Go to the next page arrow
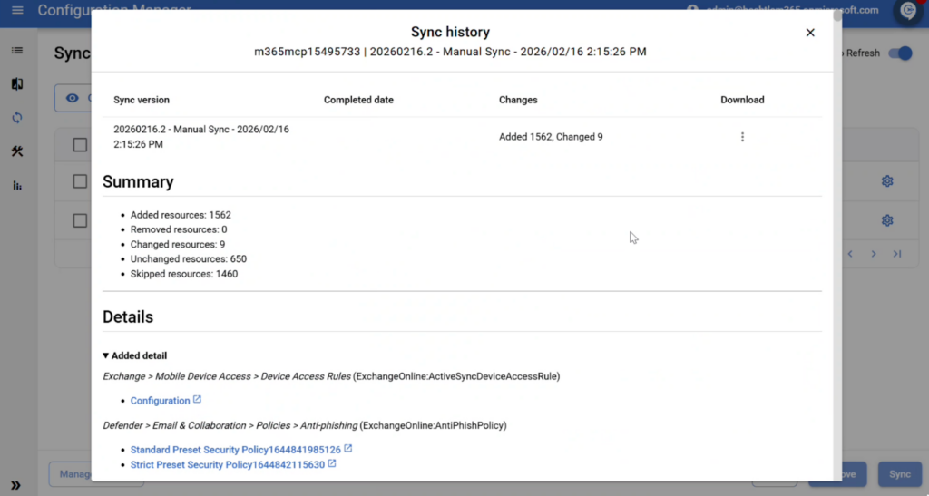 click(x=874, y=254)
